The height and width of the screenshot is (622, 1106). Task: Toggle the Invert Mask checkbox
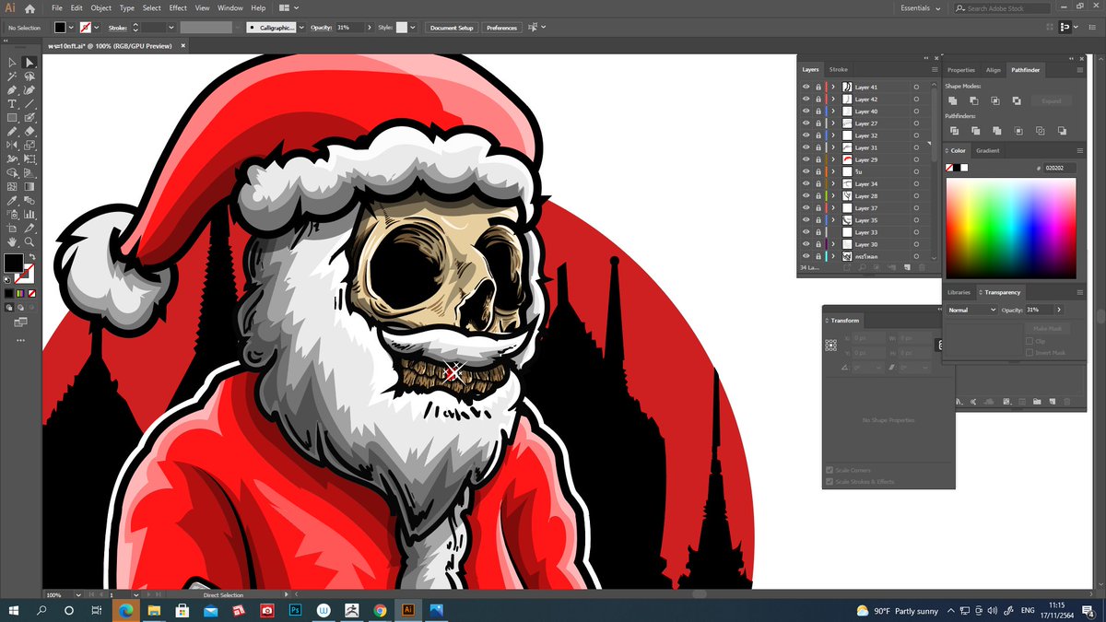(1030, 352)
